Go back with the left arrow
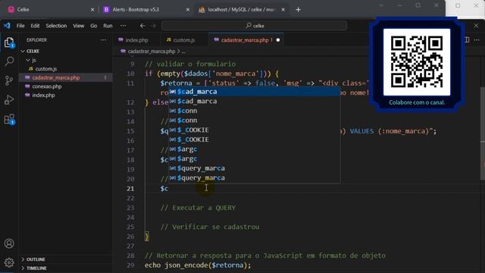This screenshot has width=485, height=273. pos(142,26)
